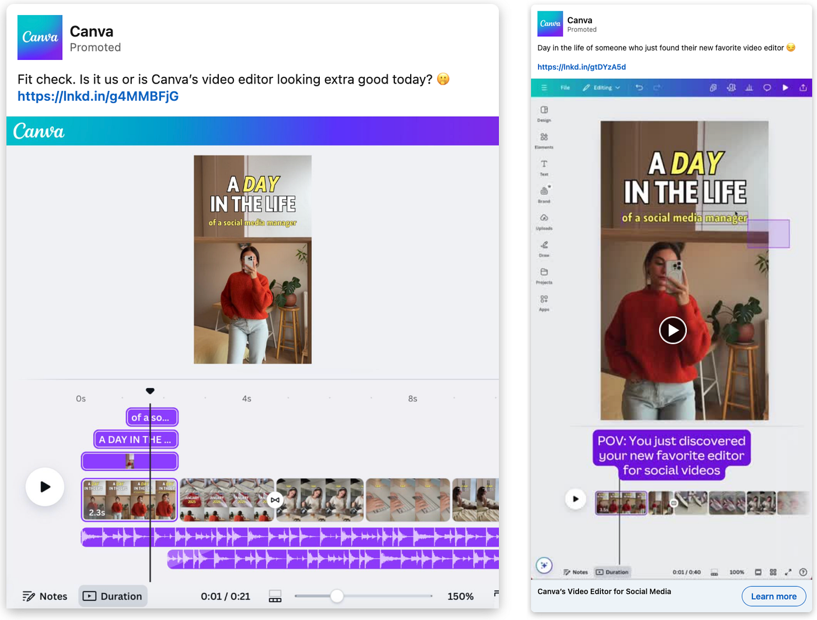The width and height of the screenshot is (817, 620).
Task: Click 'Canva's Video Editor for Social Media' headline
Action: [604, 591]
